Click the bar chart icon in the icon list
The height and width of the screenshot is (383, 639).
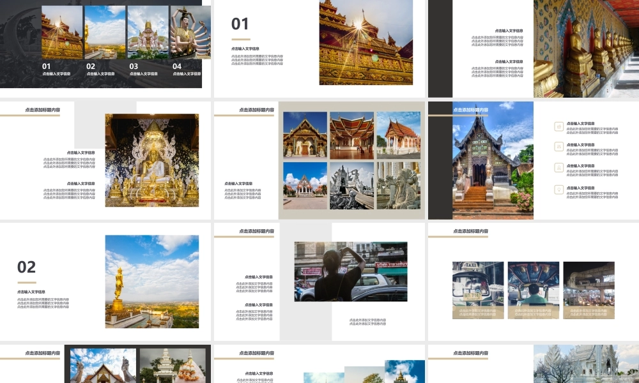point(559,147)
